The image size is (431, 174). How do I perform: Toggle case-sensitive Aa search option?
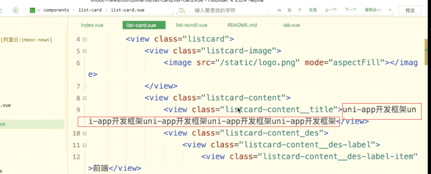[279, 10]
